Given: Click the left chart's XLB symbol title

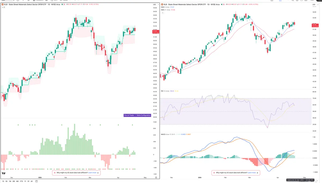Looking at the screenshot, I should click(32, 5).
